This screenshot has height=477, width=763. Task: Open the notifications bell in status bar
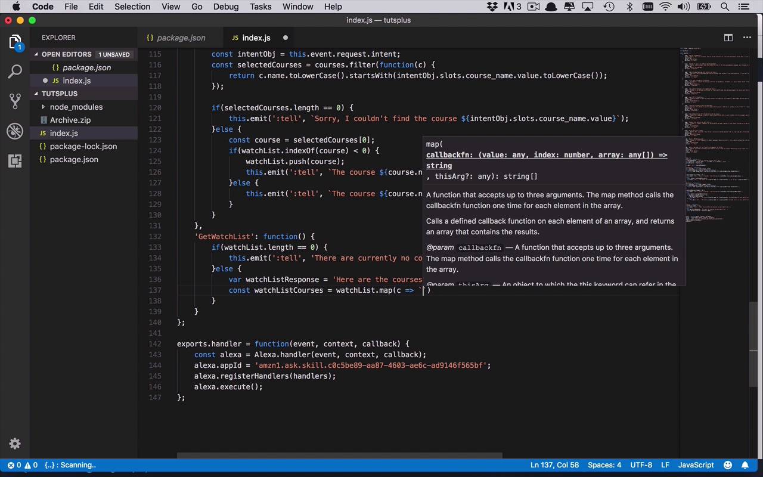[x=745, y=465]
